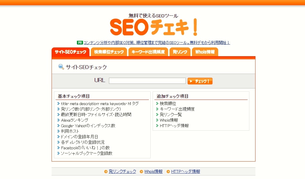305x179 pixels.
Task: Switch to the 検索順位チェック tab
Action: (109, 52)
